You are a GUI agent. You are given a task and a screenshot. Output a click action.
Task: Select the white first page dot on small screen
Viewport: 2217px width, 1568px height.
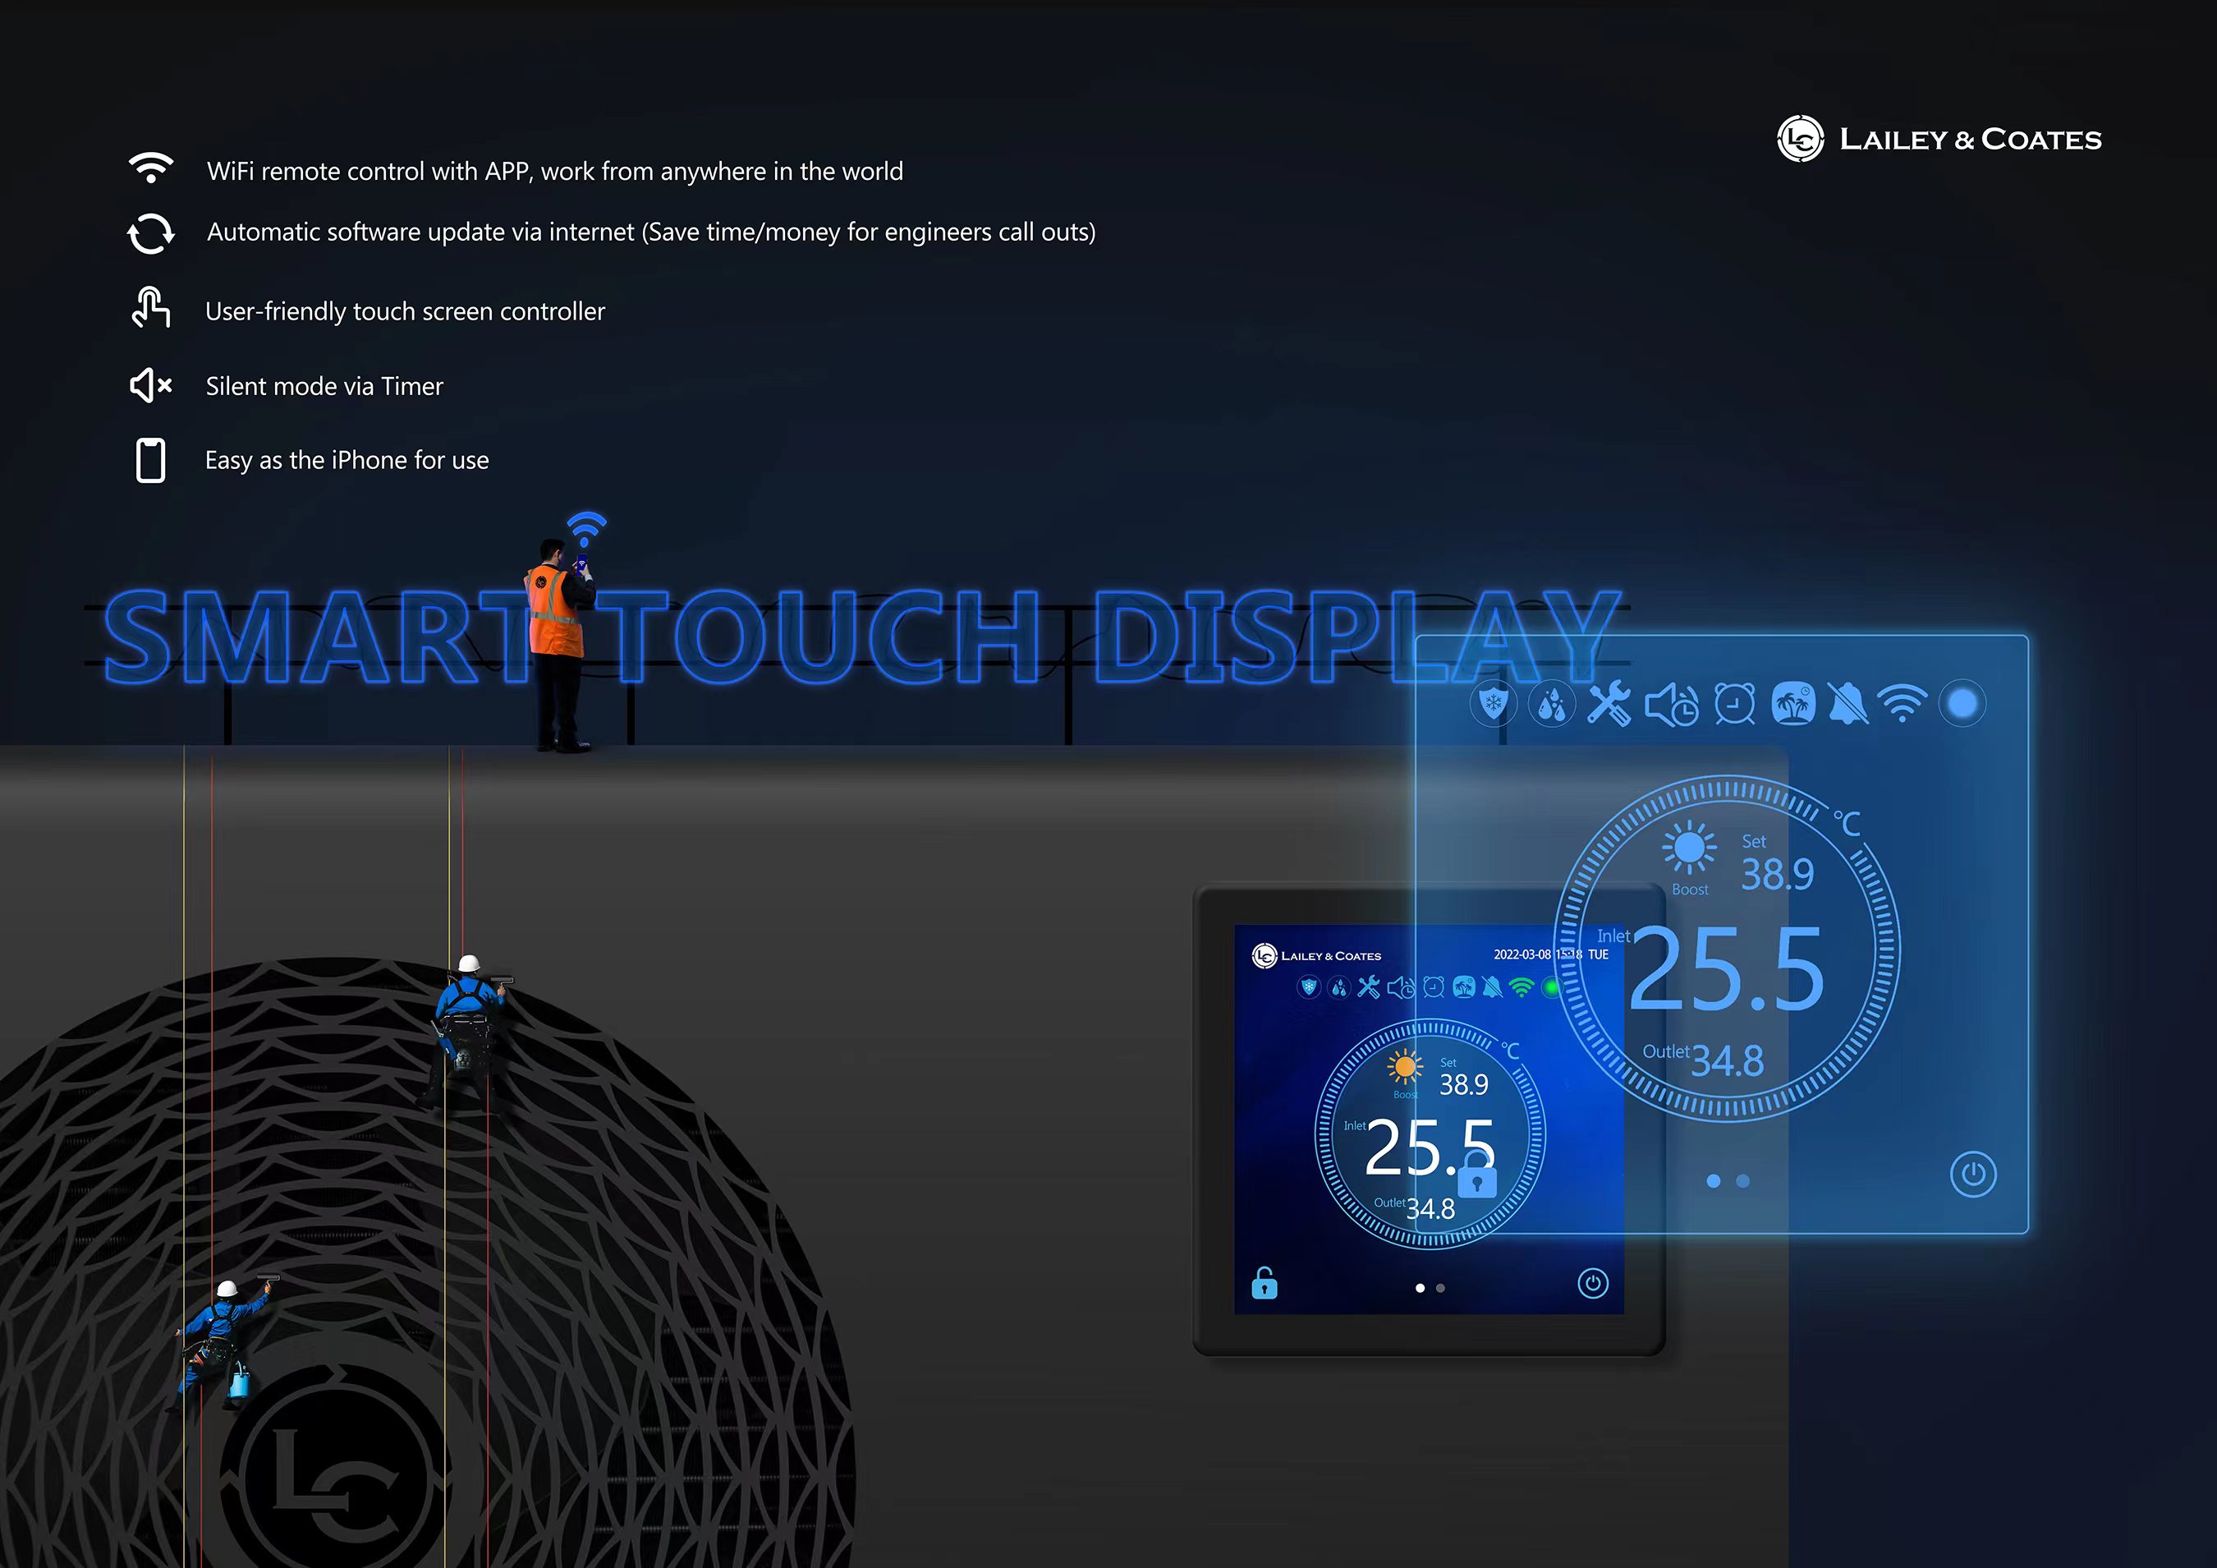click(x=1421, y=1288)
